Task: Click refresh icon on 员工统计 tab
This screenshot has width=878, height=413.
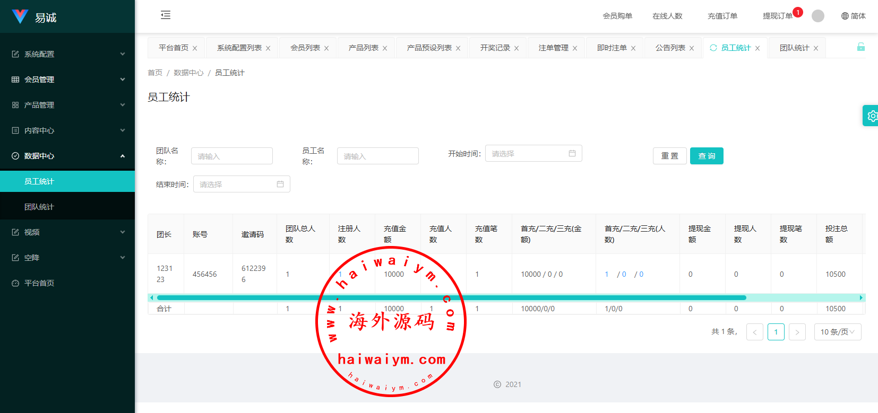Action: [x=713, y=48]
